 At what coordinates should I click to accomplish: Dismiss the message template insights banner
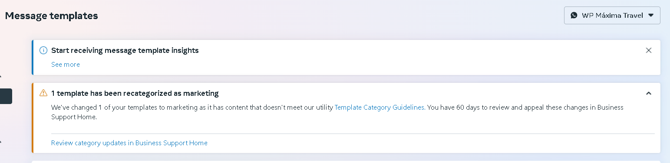[x=649, y=50]
